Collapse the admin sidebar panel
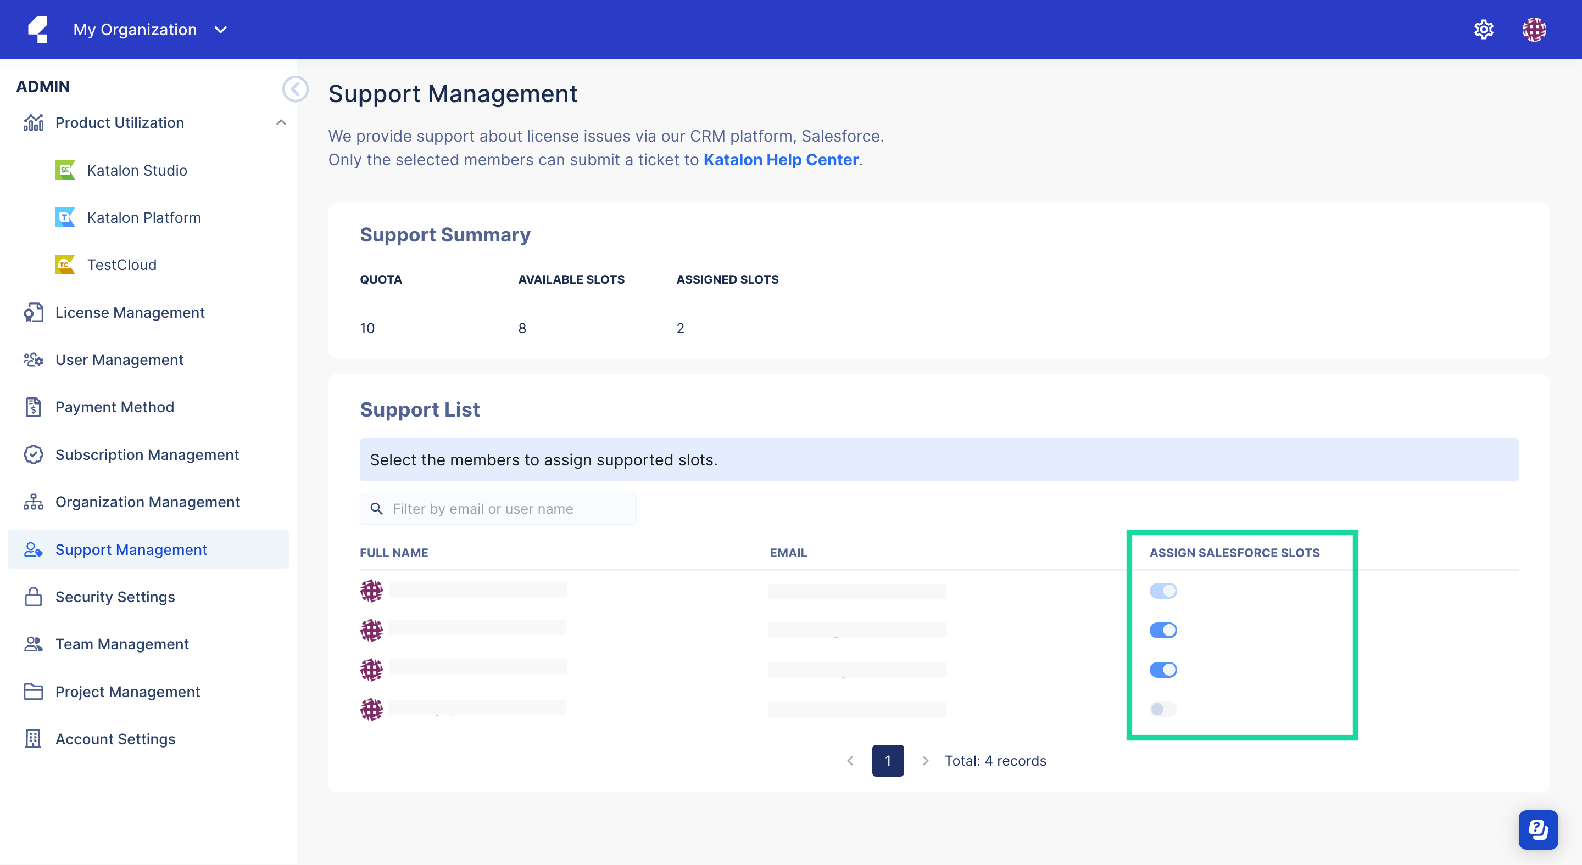Screen dimensions: 1582x865 click(296, 89)
